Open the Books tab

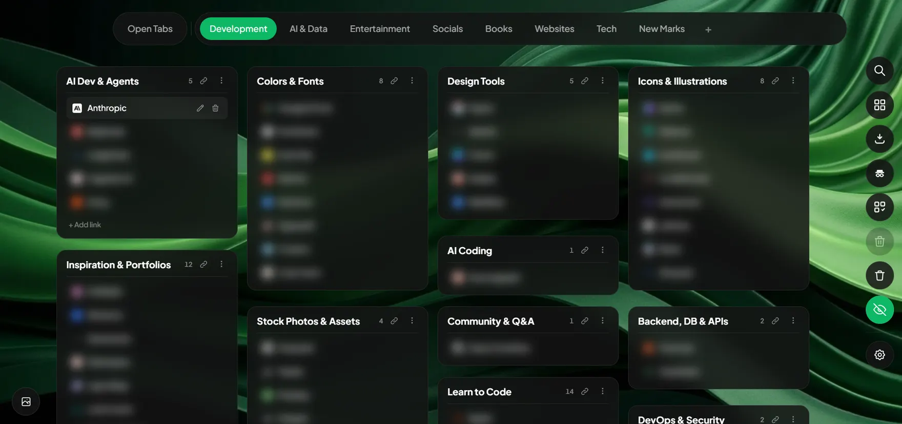click(499, 29)
